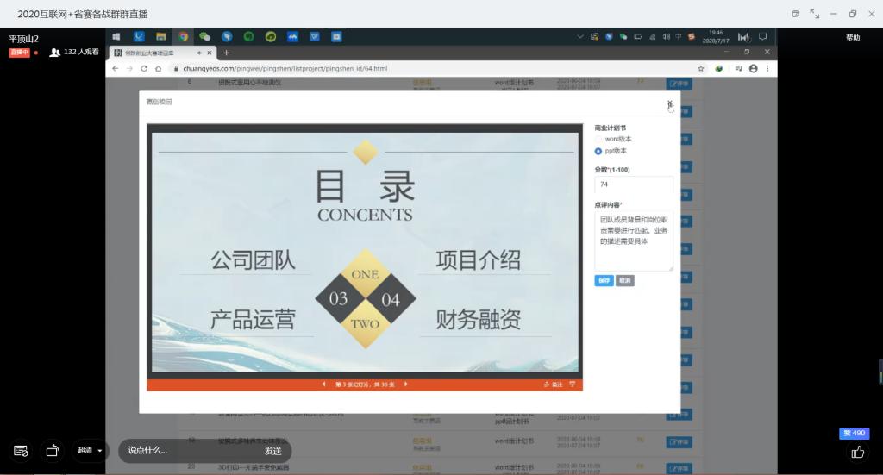Click the taskbar clock showing 19:46
The width and height of the screenshot is (883, 475).
716,36
